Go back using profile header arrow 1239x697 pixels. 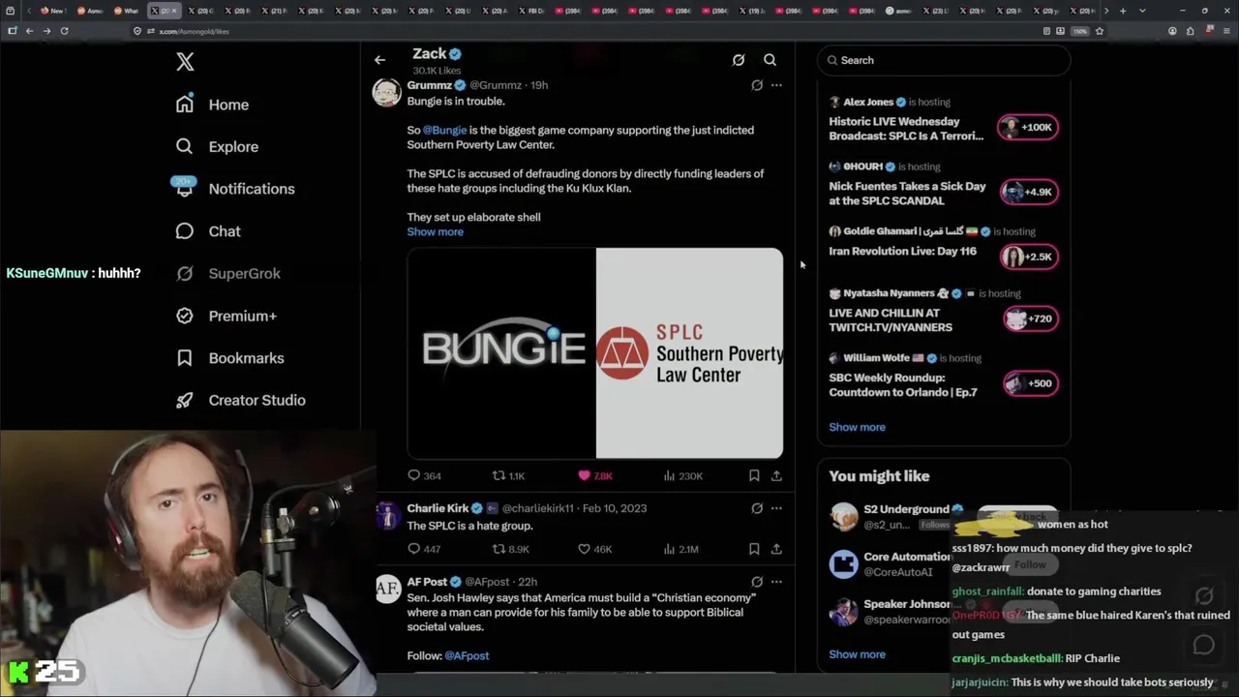[379, 60]
